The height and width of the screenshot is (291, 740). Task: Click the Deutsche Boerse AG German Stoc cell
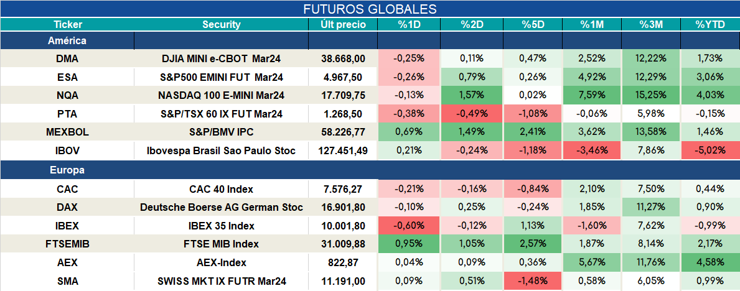coord(222,208)
